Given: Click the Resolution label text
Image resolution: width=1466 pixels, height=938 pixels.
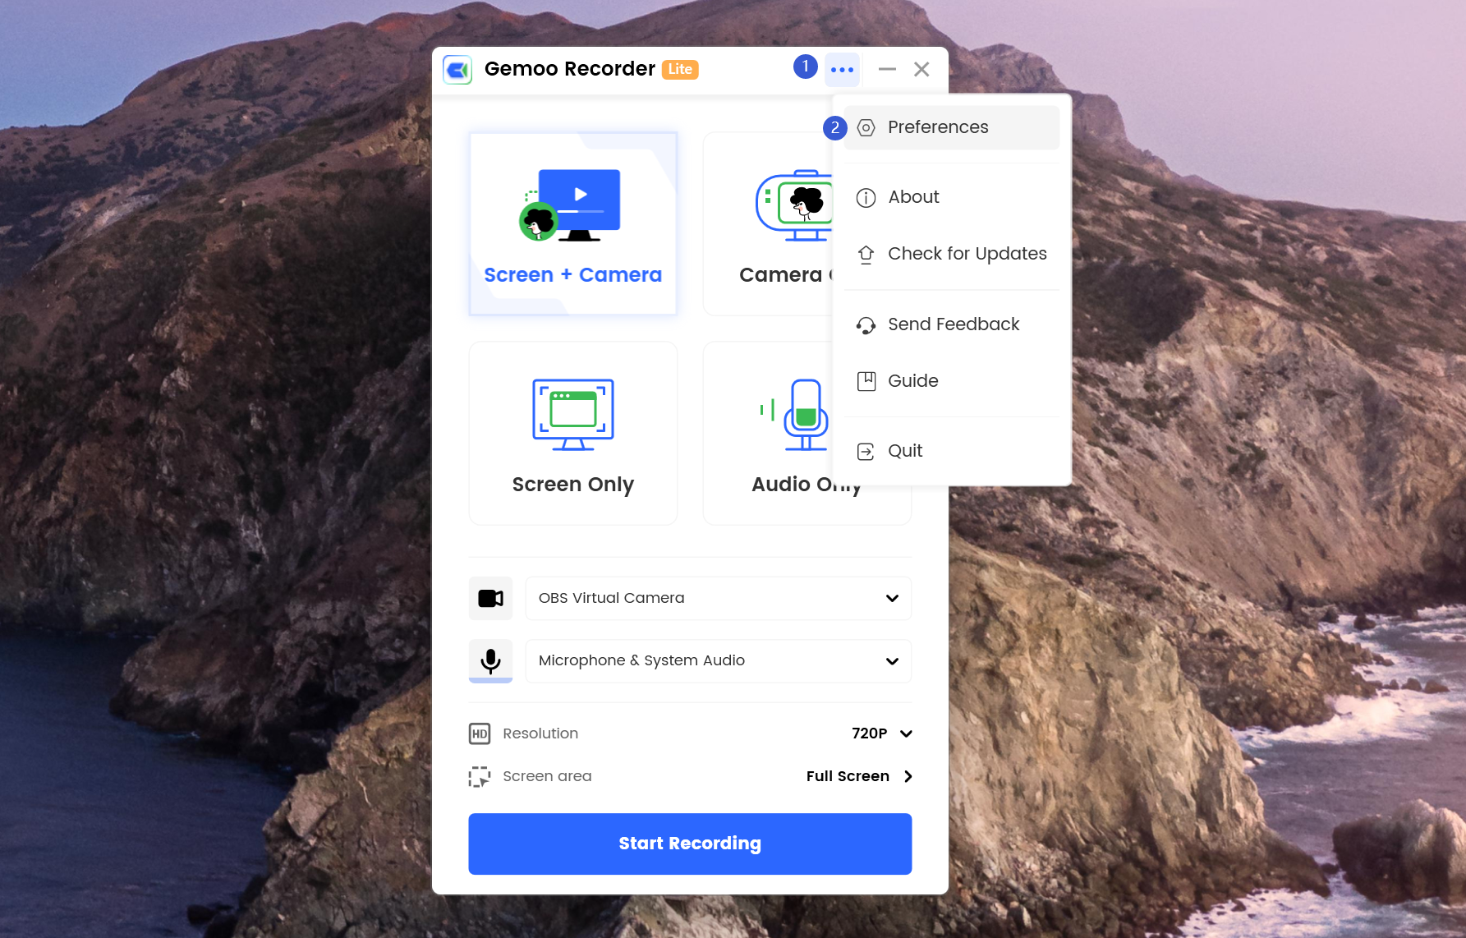Looking at the screenshot, I should tap(540, 733).
